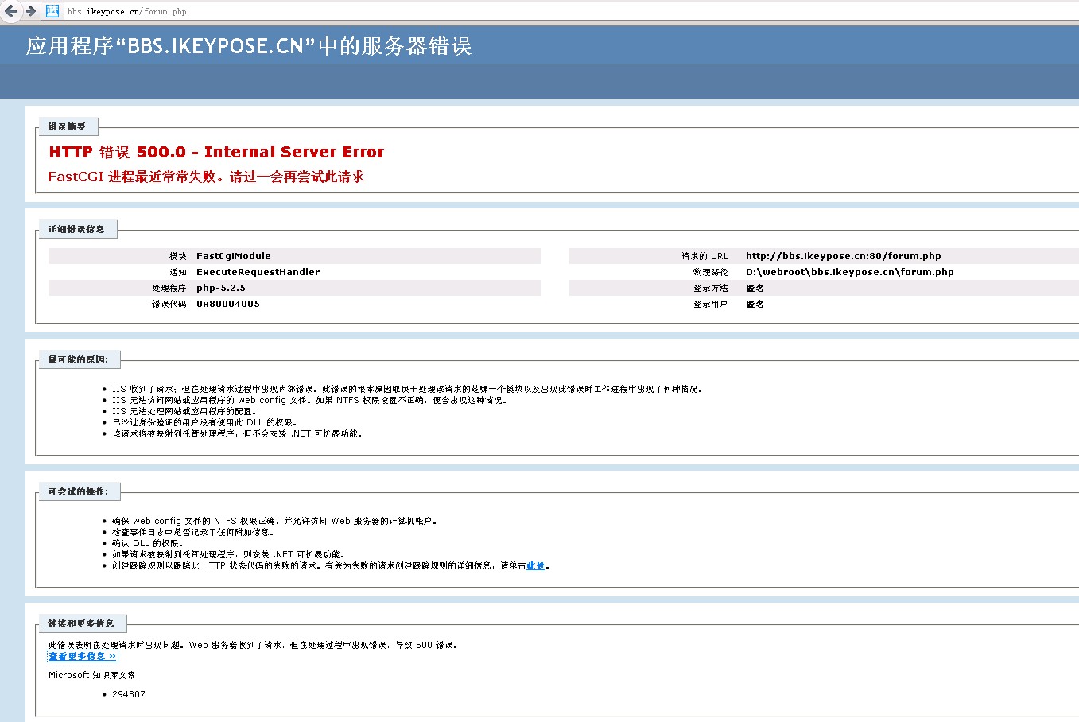This screenshot has height=722, width=1079.
Task: Click the '模块' label
Action: pyautogui.click(x=178, y=256)
